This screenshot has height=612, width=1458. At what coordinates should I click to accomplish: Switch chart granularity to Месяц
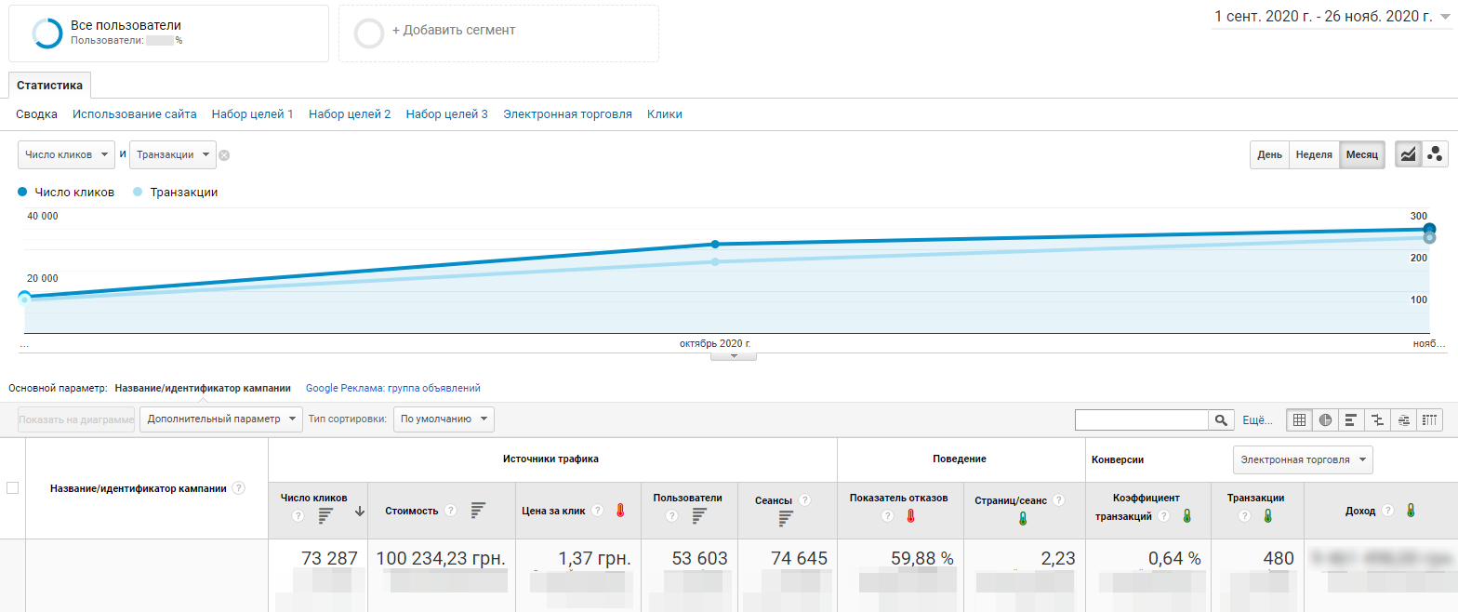[1362, 154]
